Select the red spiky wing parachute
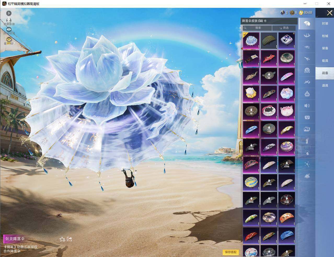334x257 pixels. 269,58
